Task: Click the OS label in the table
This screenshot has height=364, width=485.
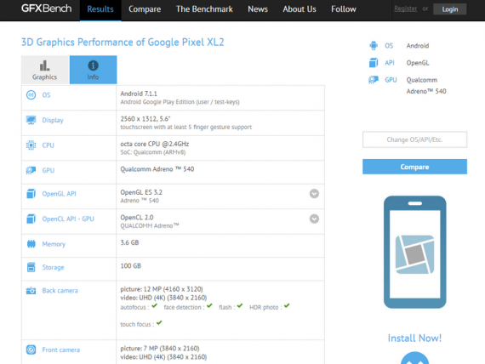Action: point(46,95)
